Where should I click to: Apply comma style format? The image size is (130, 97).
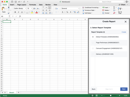coord(71,12)
